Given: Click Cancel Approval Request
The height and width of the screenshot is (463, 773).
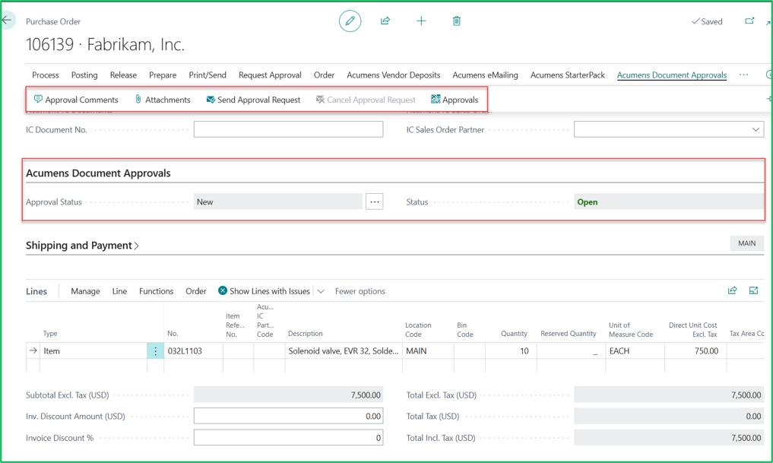Looking at the screenshot, I should (x=366, y=100).
